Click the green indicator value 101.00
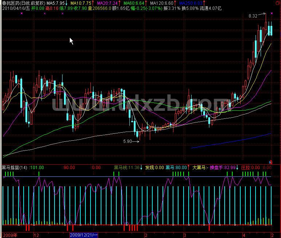 (37, 168)
